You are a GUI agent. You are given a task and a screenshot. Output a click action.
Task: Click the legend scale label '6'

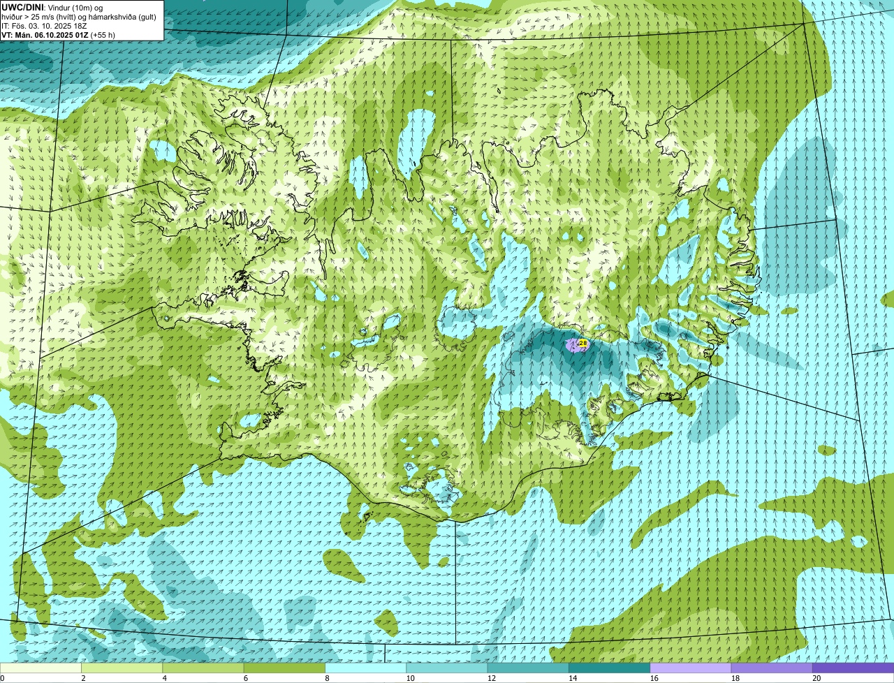pyautogui.click(x=245, y=678)
